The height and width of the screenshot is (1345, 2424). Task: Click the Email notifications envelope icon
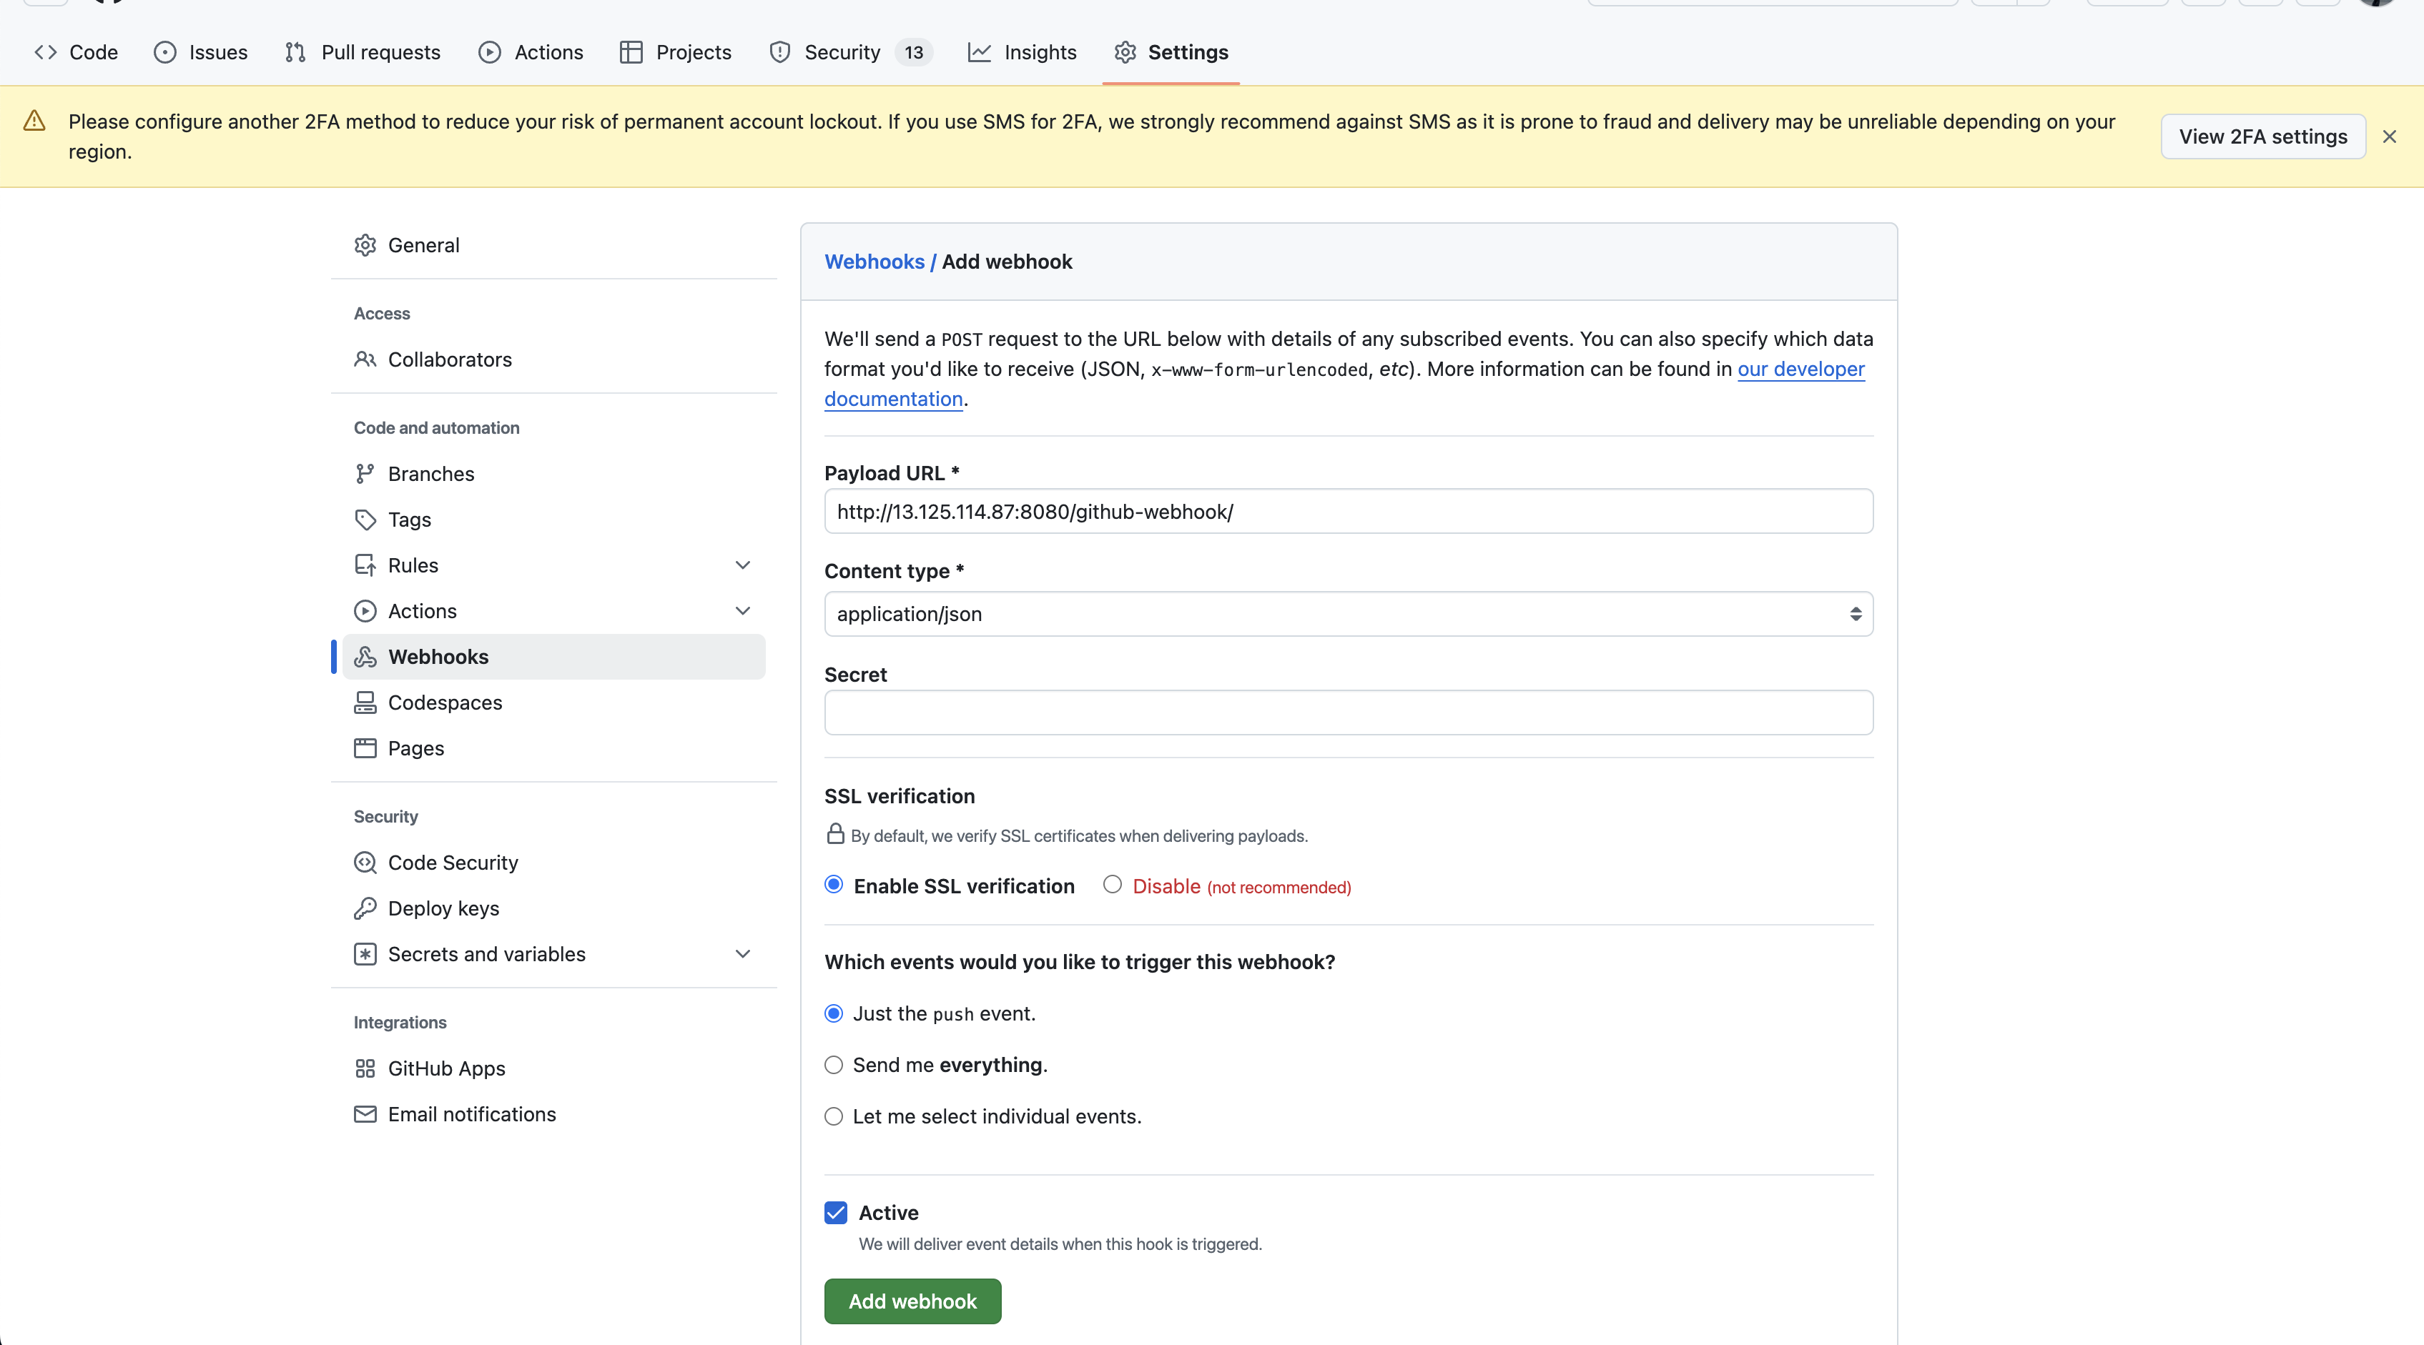click(365, 1115)
